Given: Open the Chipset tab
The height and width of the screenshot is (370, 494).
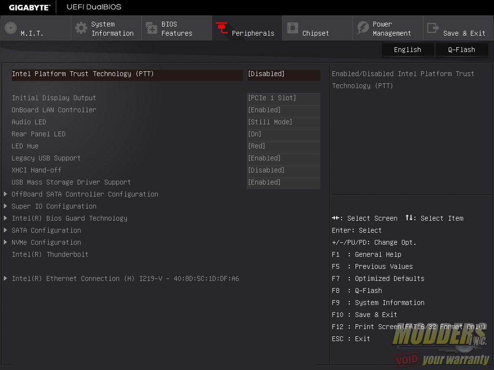Looking at the screenshot, I should (x=317, y=28).
